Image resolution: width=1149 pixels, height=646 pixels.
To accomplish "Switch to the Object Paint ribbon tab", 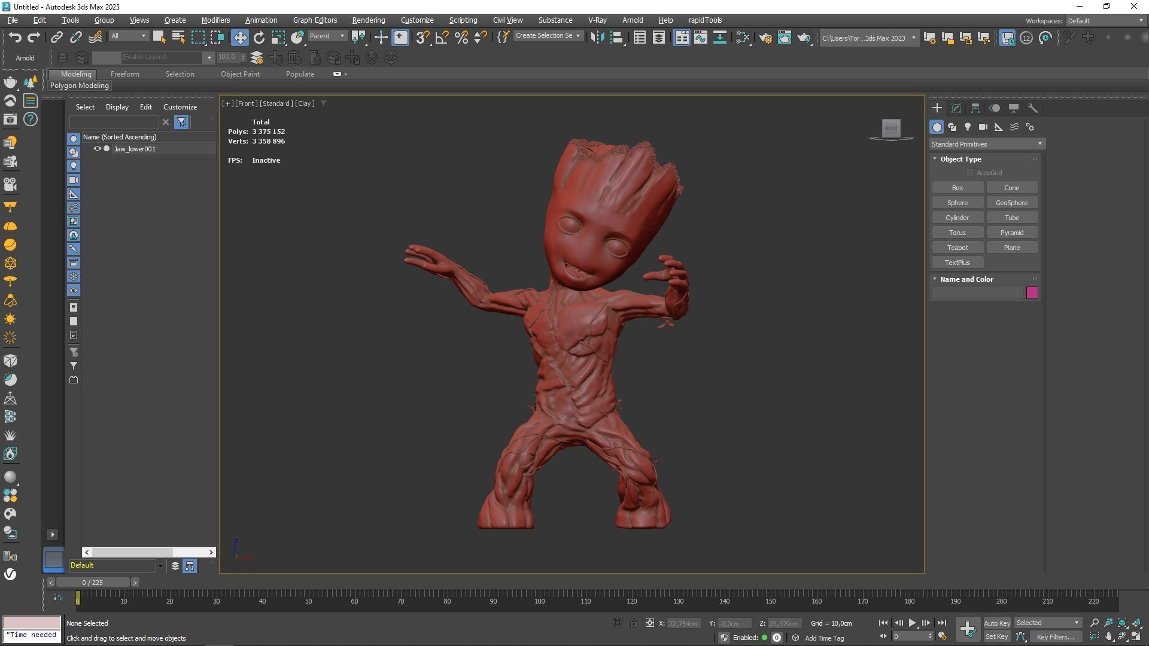I will [x=240, y=74].
